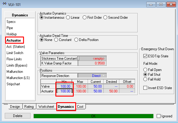Image resolution: width=178 pixels, height=123 pixels.
Task: Open the Holdup page
Action: (12, 34)
